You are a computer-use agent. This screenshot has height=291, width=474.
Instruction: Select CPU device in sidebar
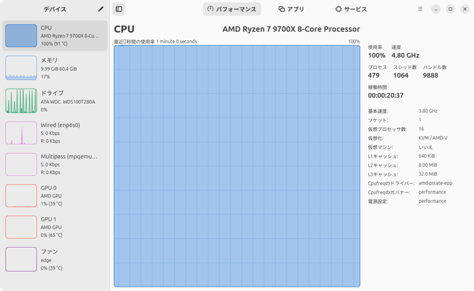[x=55, y=36]
